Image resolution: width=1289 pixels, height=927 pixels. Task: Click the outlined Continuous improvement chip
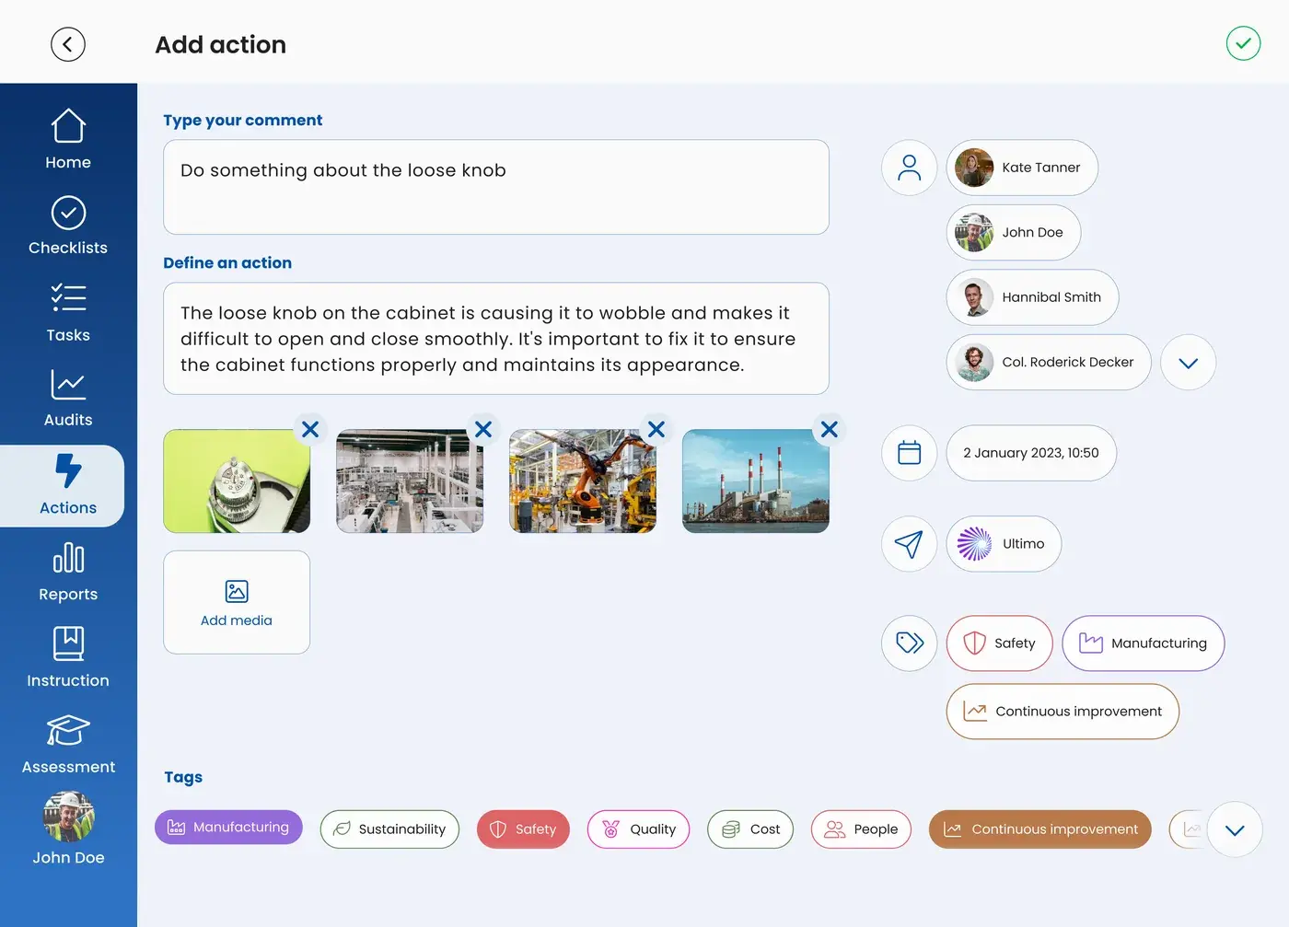[x=1063, y=712]
